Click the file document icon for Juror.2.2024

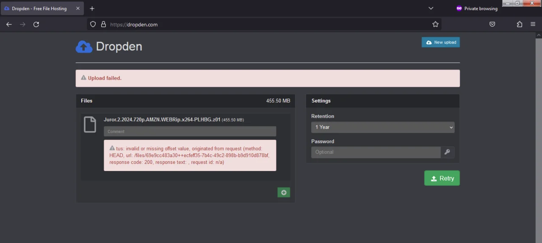coord(90,124)
